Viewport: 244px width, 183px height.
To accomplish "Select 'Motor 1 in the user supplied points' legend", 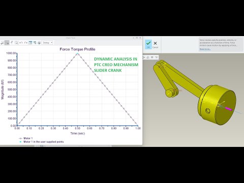I will coord(42,142).
